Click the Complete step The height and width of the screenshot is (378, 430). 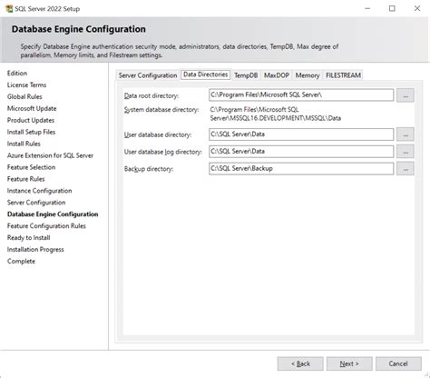(21, 262)
